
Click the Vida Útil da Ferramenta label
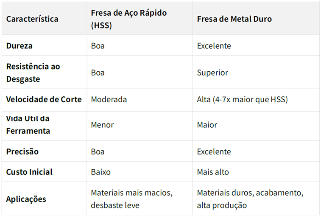tap(28, 125)
